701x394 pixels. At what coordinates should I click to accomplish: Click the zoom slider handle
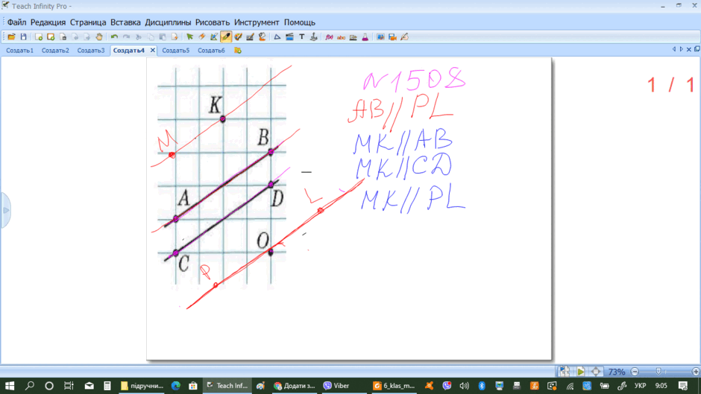click(658, 372)
